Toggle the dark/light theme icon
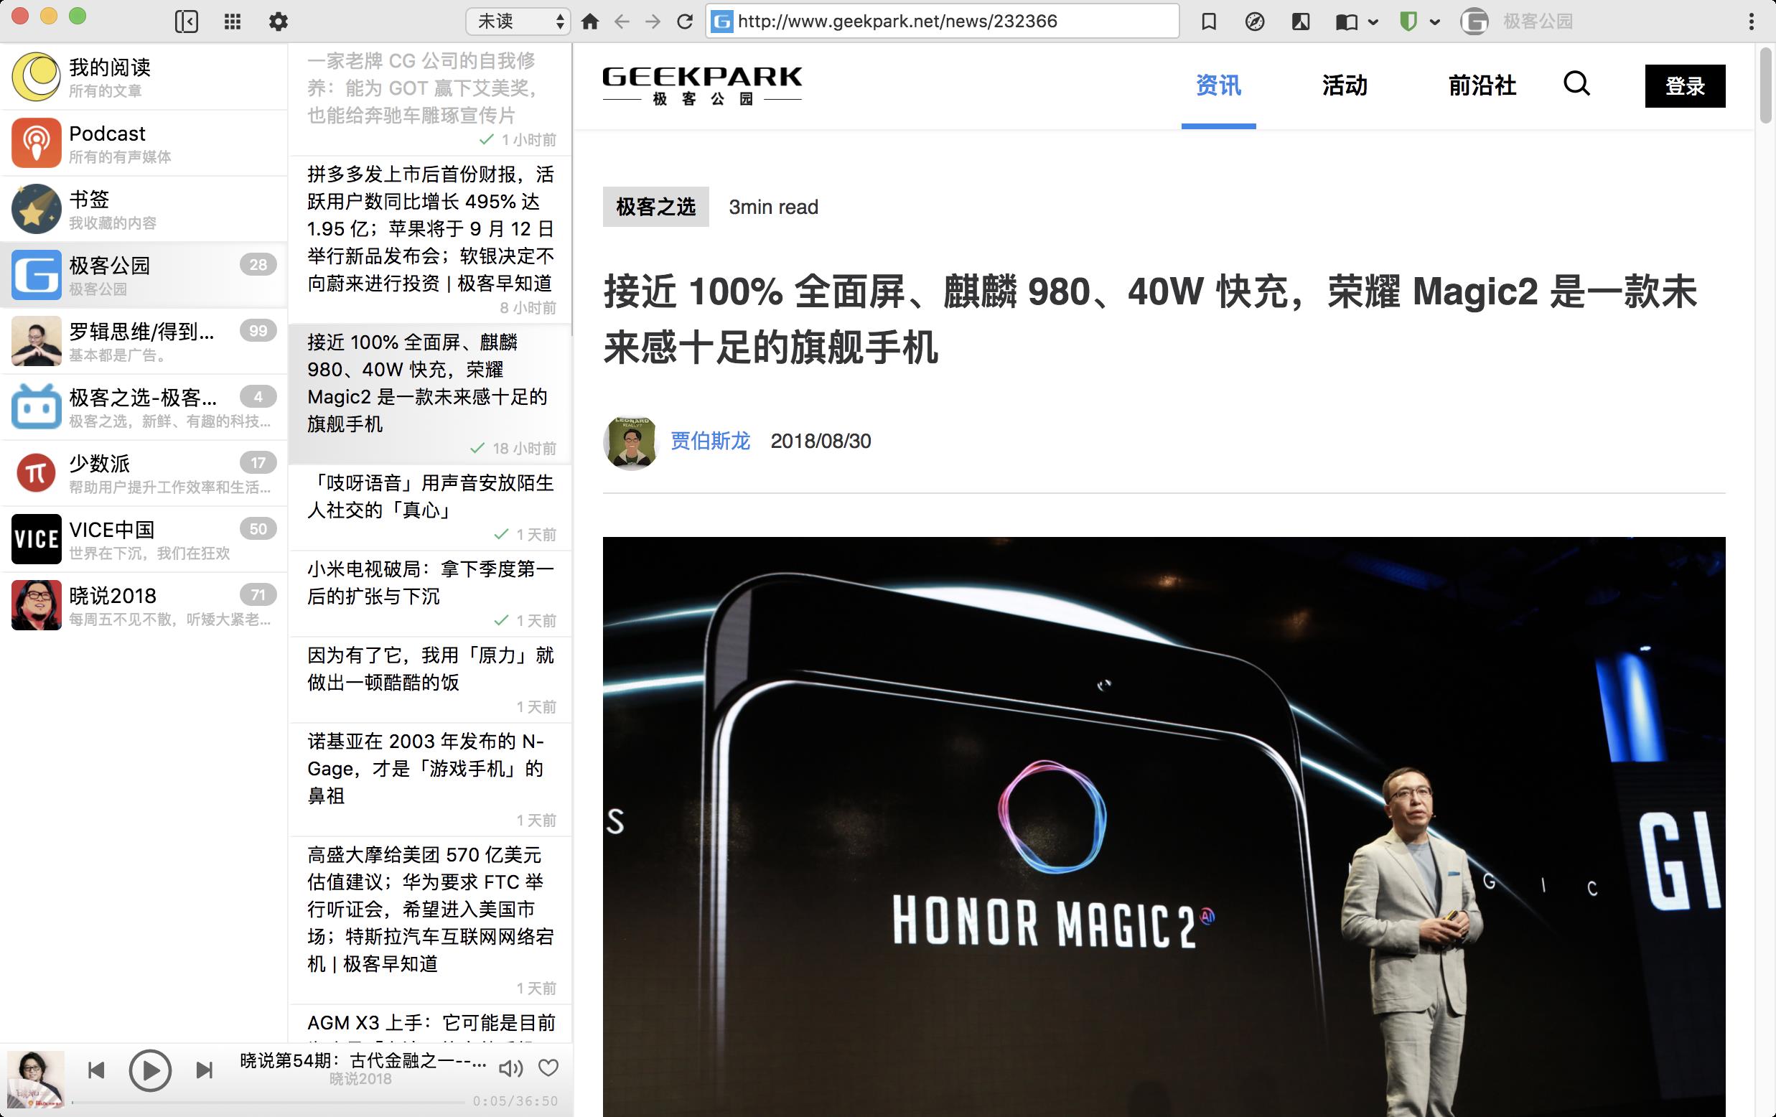This screenshot has height=1117, width=1776. [x=1301, y=22]
